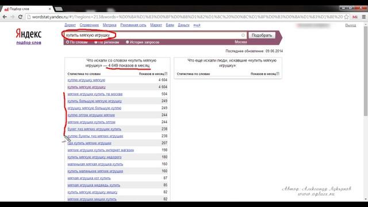Open a new browser tab
Screen dimensions: 368x207
pyautogui.click(x=59, y=9)
